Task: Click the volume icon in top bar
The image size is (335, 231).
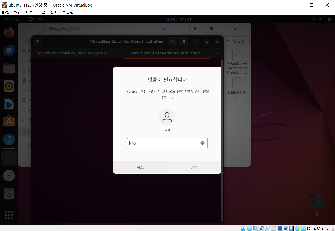Action: tap(321, 19)
